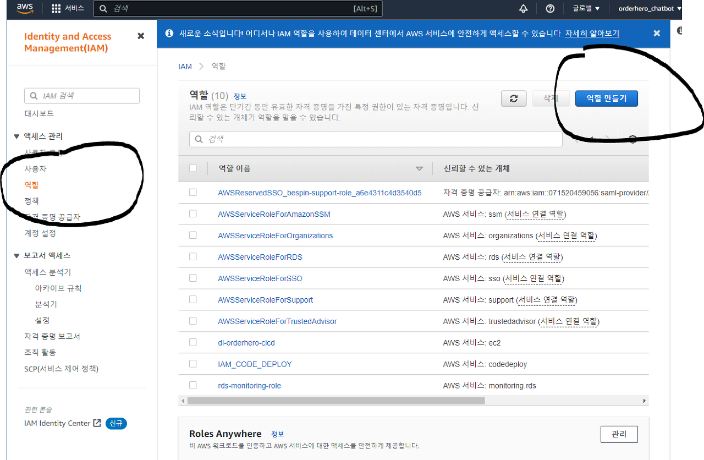Open SCP(서비스 제어 정책) in sidebar
The height and width of the screenshot is (460, 704).
coord(61,368)
